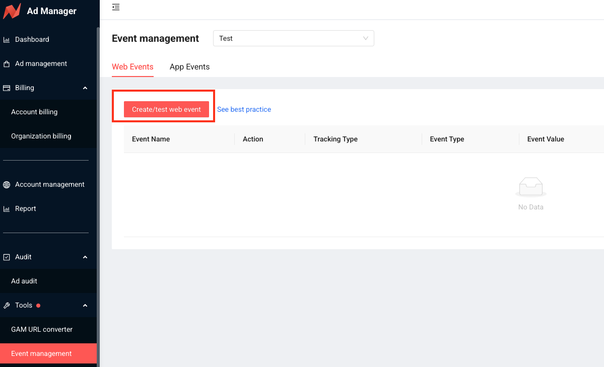Open the See best practice link
Screen dimensions: 604x367
coord(244,109)
